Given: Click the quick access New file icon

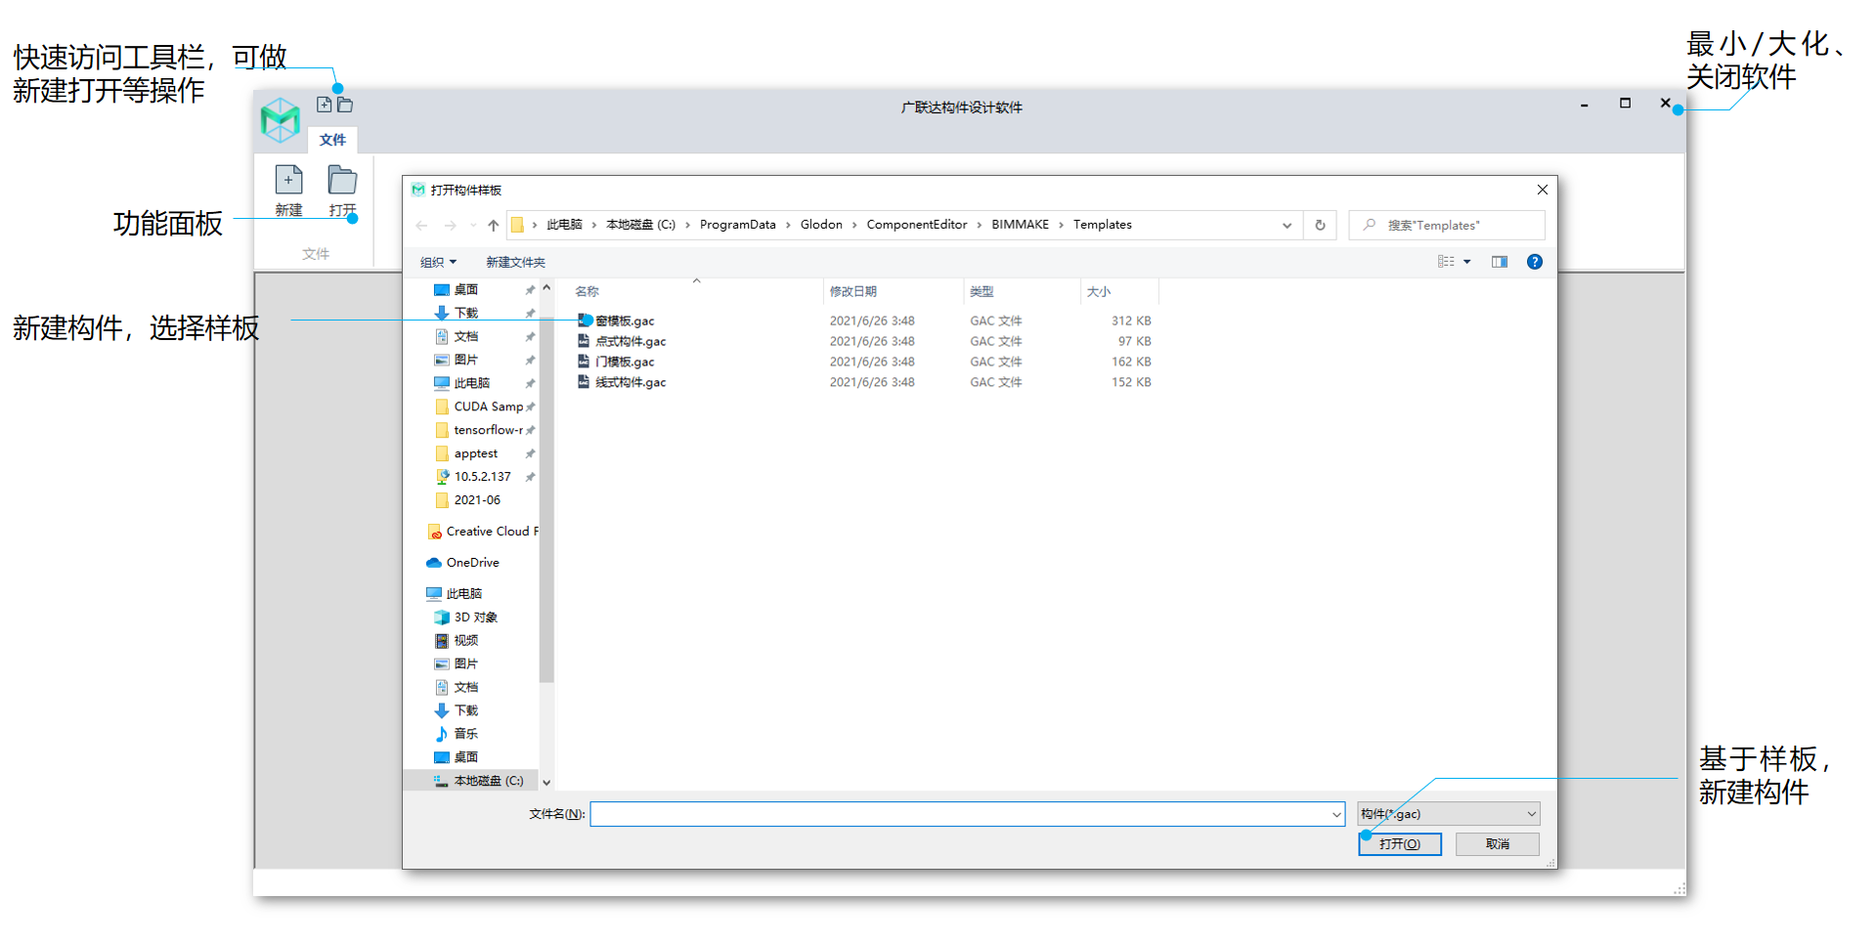Looking at the screenshot, I should 324,105.
